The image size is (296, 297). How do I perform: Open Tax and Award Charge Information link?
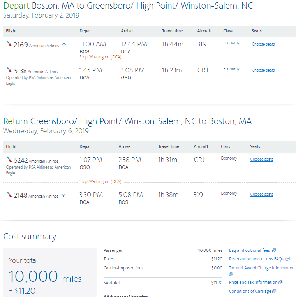coord(261,268)
